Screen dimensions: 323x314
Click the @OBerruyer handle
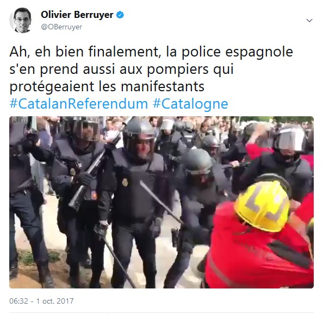tap(61, 27)
